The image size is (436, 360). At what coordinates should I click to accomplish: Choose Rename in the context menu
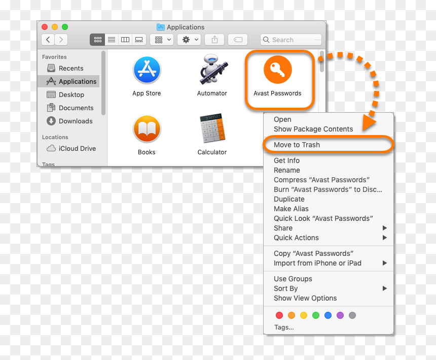[329, 170]
